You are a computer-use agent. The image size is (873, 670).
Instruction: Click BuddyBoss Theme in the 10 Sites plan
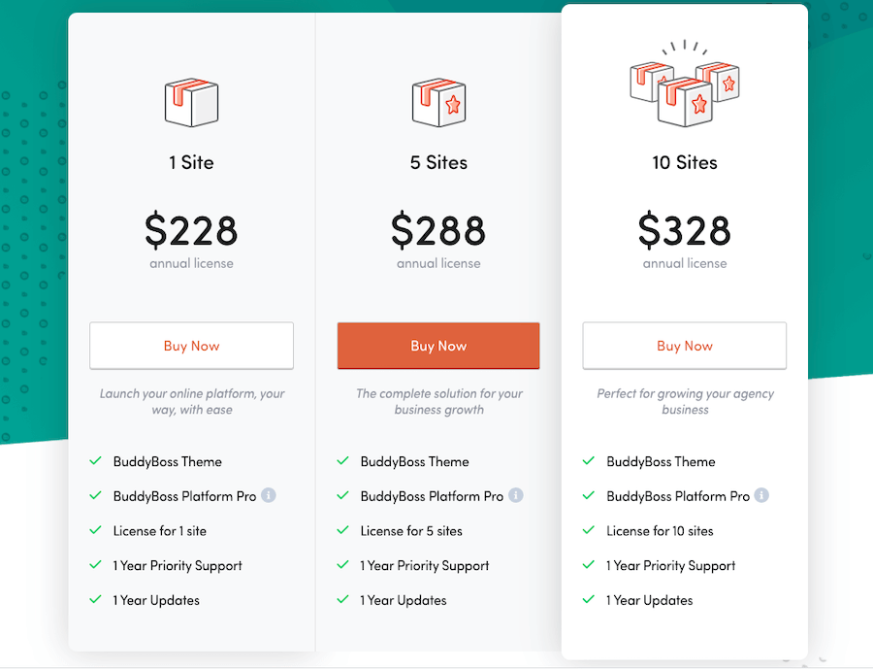pos(661,461)
